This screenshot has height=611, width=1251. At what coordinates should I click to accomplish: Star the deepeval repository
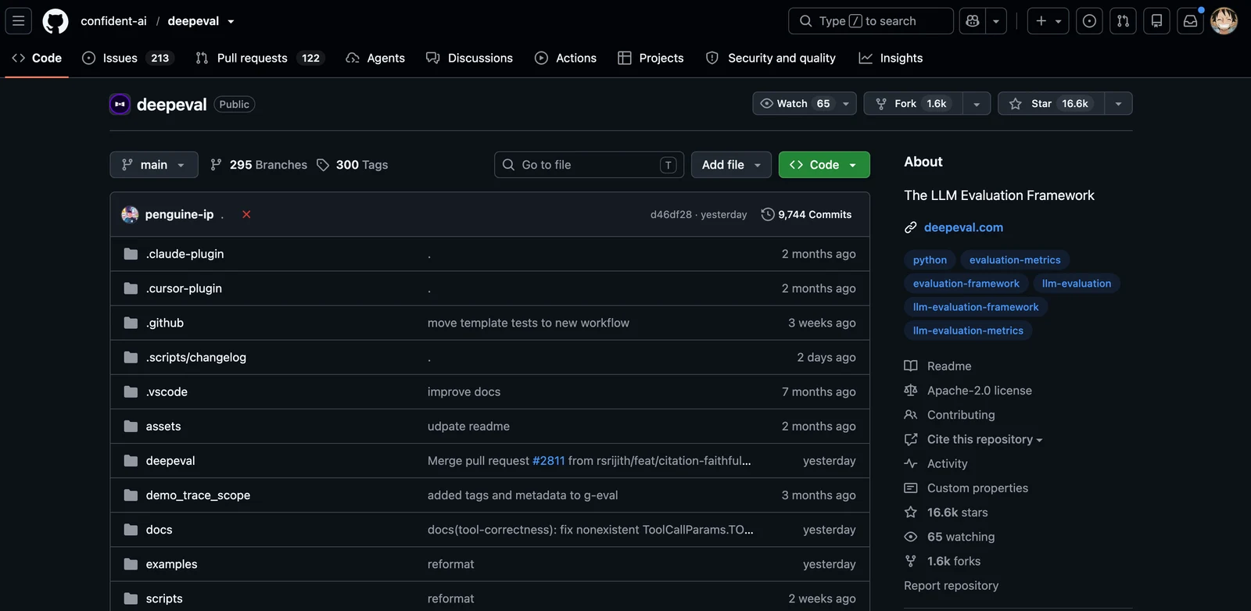(x=1051, y=104)
